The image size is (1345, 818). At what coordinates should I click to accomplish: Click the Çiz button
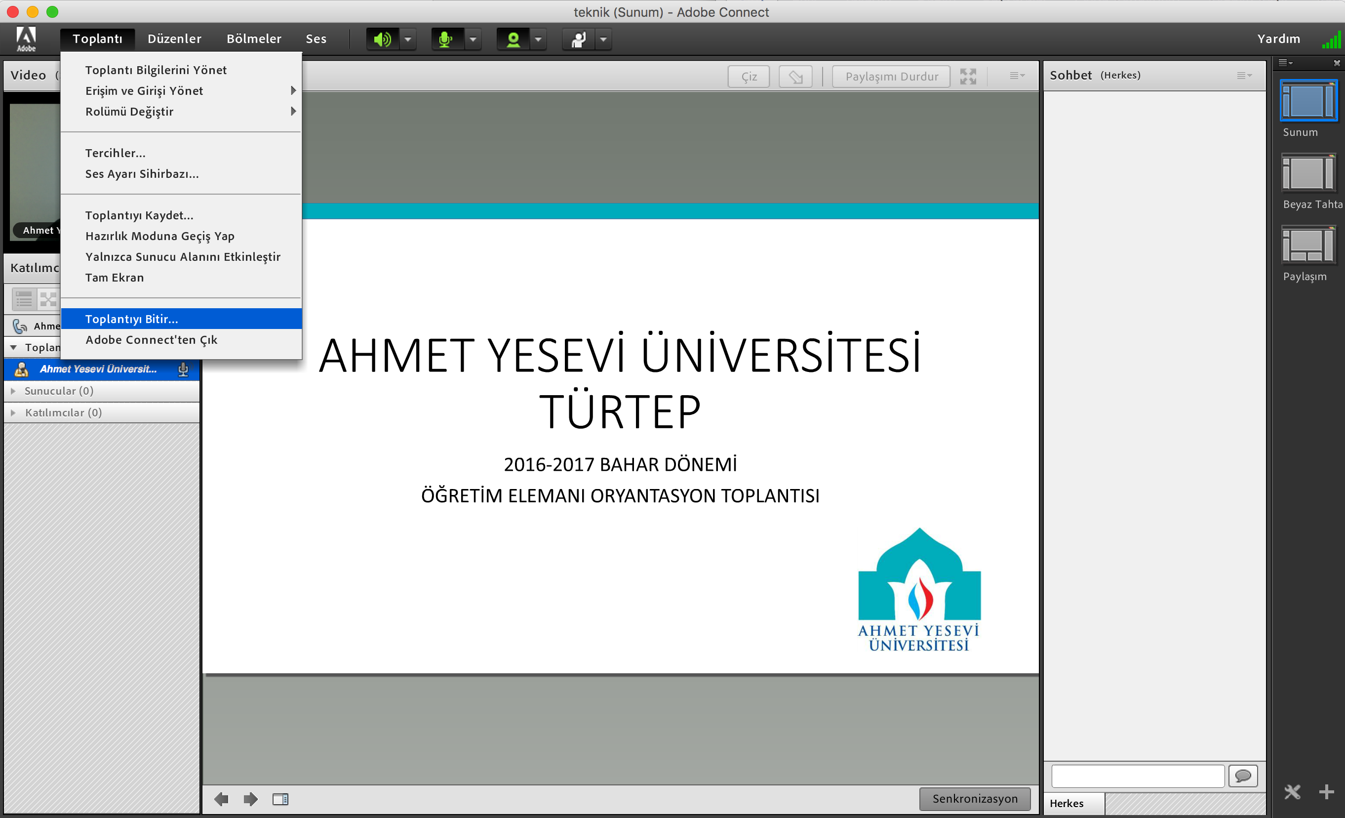click(749, 77)
